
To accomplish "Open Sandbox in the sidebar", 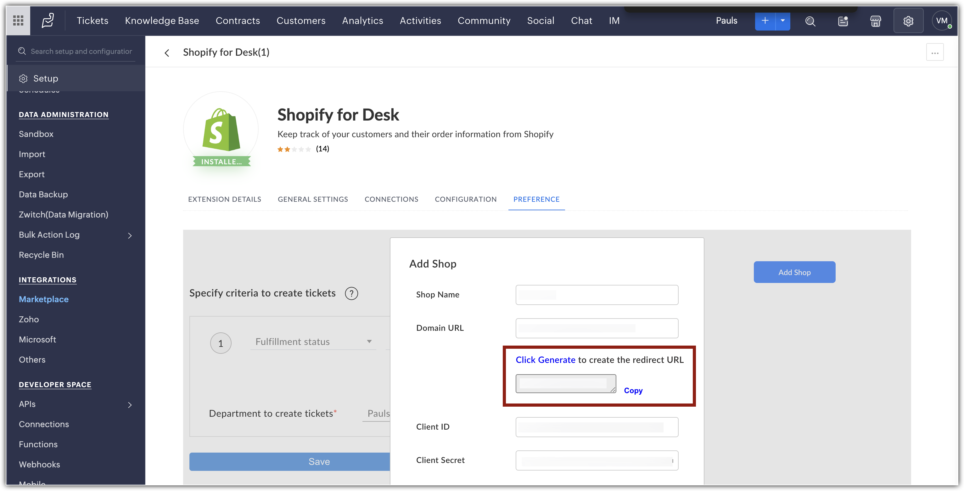I will click(36, 134).
